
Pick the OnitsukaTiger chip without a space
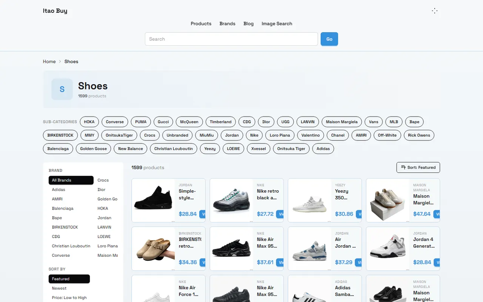[x=119, y=135]
